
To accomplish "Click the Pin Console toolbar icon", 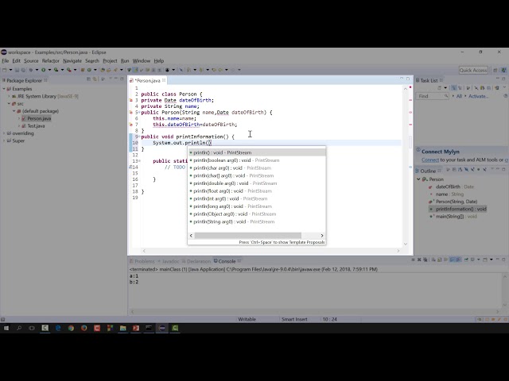I will pyautogui.click(x=466, y=260).
